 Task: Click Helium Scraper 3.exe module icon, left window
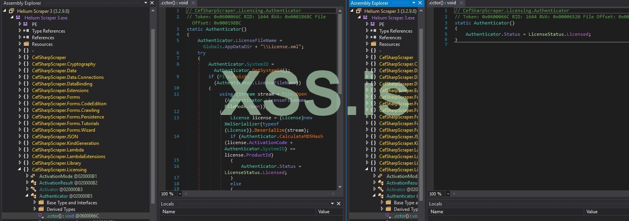[18, 17]
